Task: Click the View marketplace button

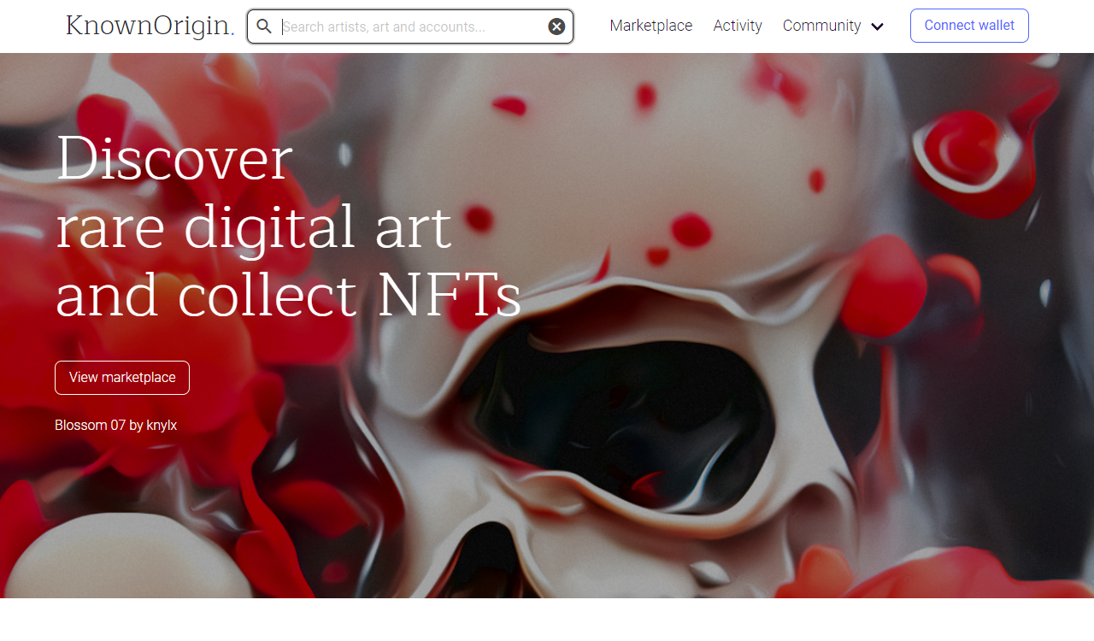Action: pyautogui.click(x=122, y=378)
